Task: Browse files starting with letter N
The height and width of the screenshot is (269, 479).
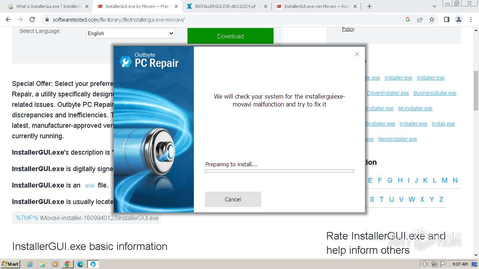Action: pos(455,180)
